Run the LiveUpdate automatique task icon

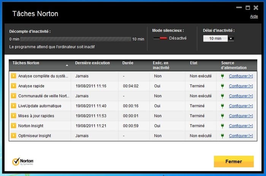tap(13, 106)
